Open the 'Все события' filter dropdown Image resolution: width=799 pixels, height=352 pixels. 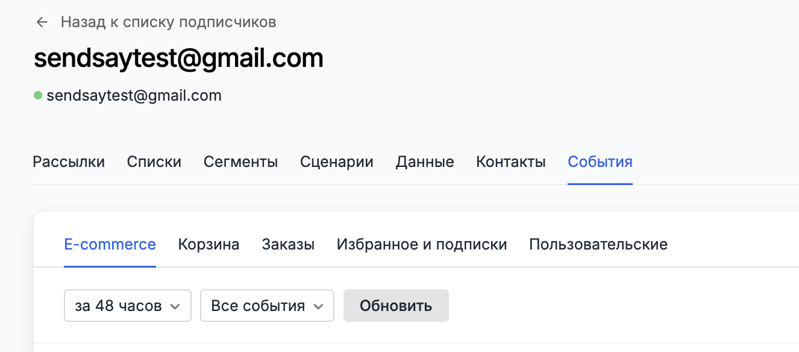[267, 306]
